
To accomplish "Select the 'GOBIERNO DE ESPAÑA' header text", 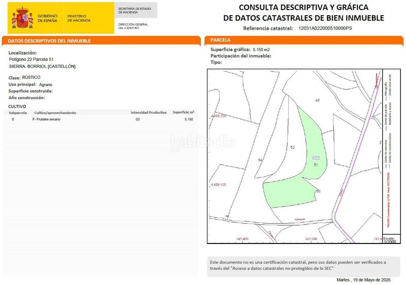I will click(47, 18).
